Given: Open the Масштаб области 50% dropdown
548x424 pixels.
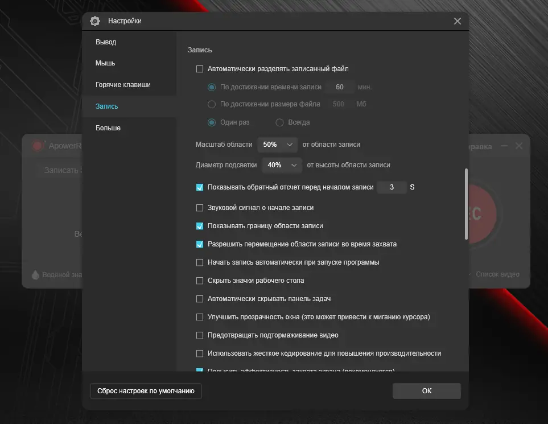Looking at the screenshot, I should 278,145.
